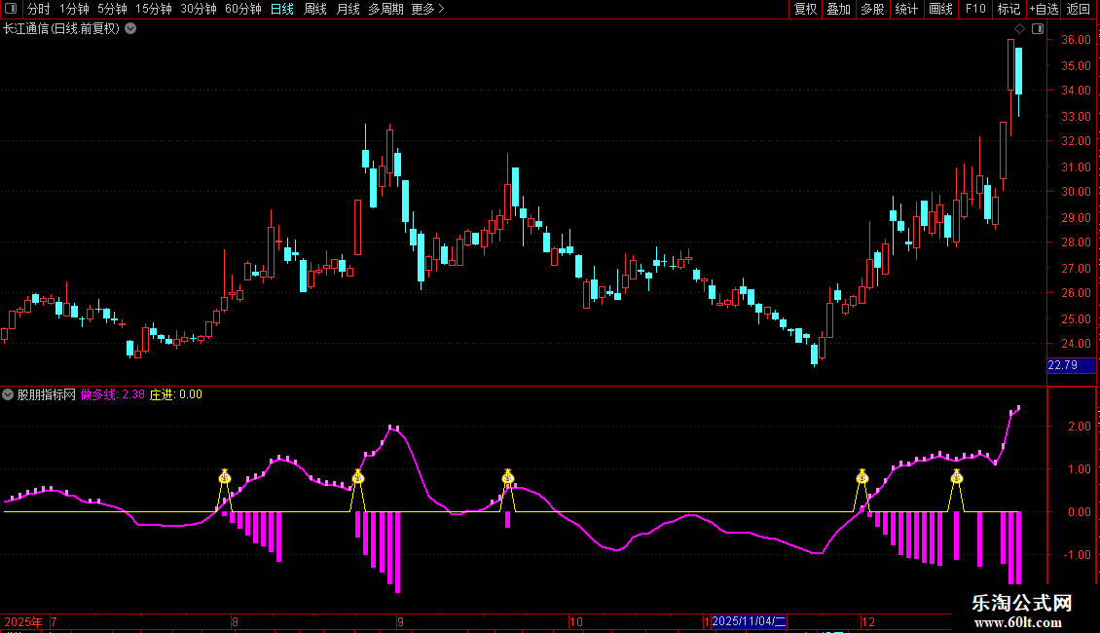The width and height of the screenshot is (1100, 633).
Task: Open F10 company information
Action: 974,9
